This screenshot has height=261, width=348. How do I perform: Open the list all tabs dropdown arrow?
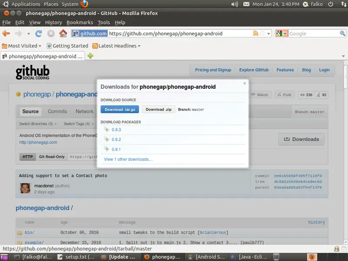pyautogui.click(x=343, y=56)
